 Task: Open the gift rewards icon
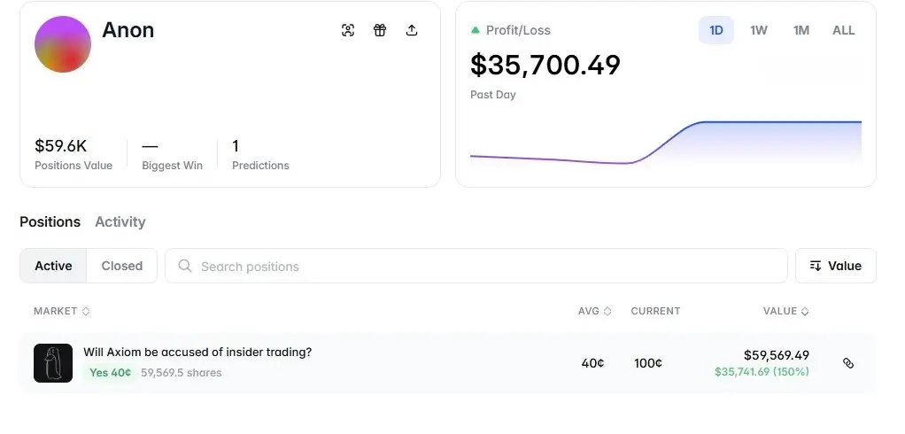coord(380,30)
